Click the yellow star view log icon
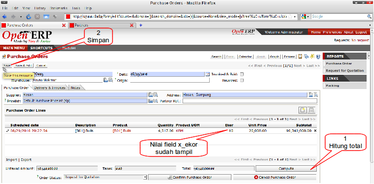 coord(312,57)
